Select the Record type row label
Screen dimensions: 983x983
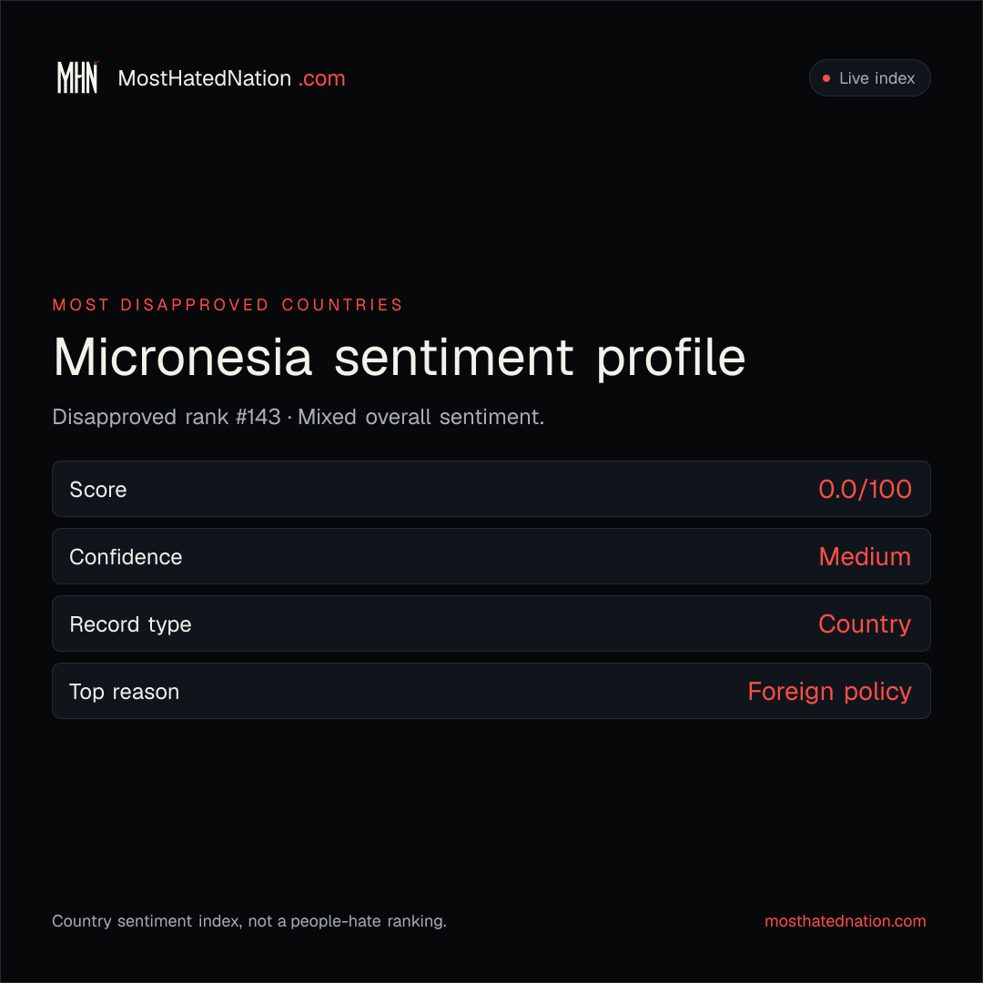(x=130, y=624)
